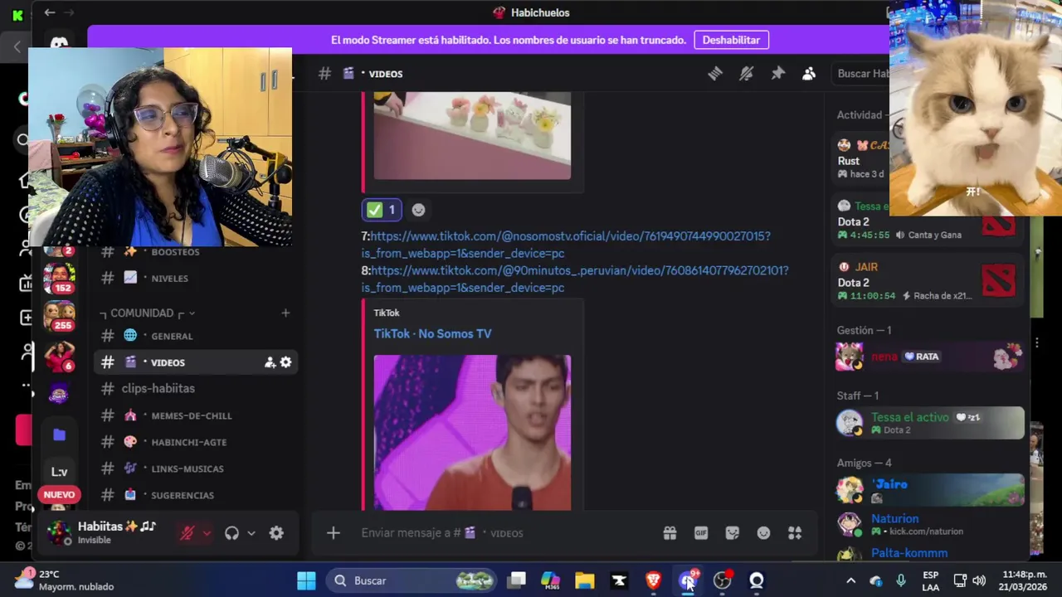Open Brave browser from taskbar

point(654,580)
